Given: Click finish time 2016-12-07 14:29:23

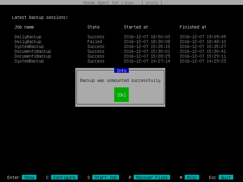Looking at the screenshot, I should tap(203, 61).
